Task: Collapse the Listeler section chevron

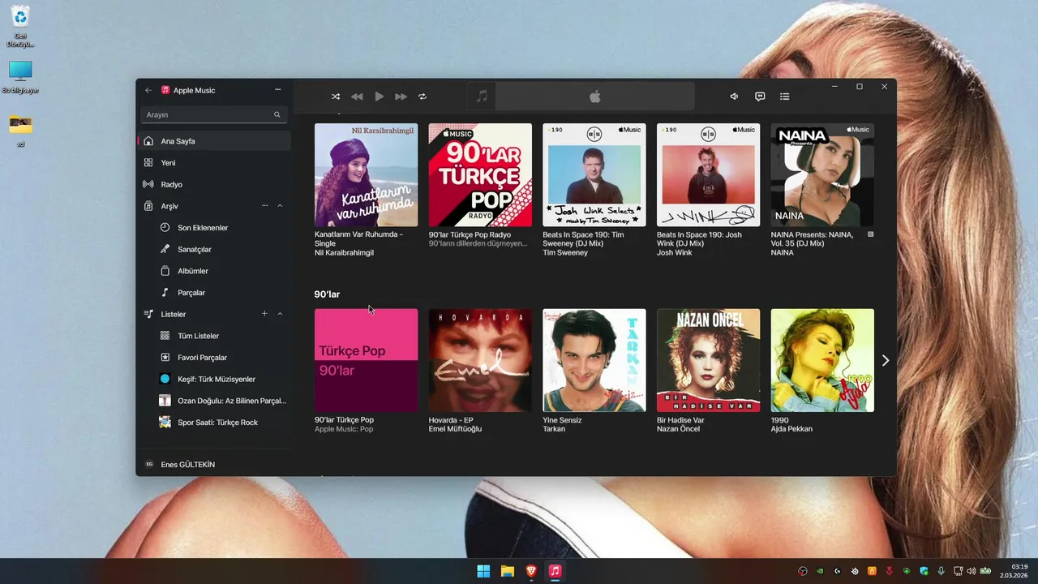Action: (x=281, y=314)
